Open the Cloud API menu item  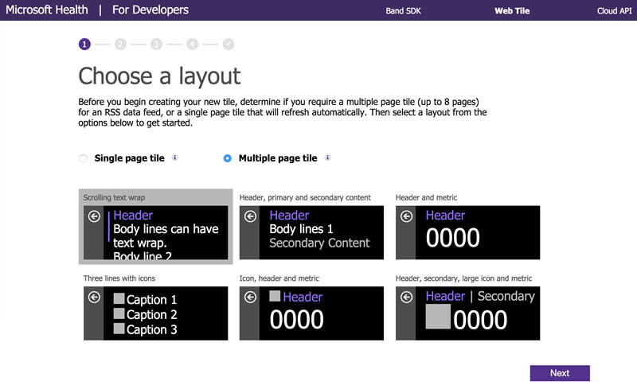(x=614, y=11)
